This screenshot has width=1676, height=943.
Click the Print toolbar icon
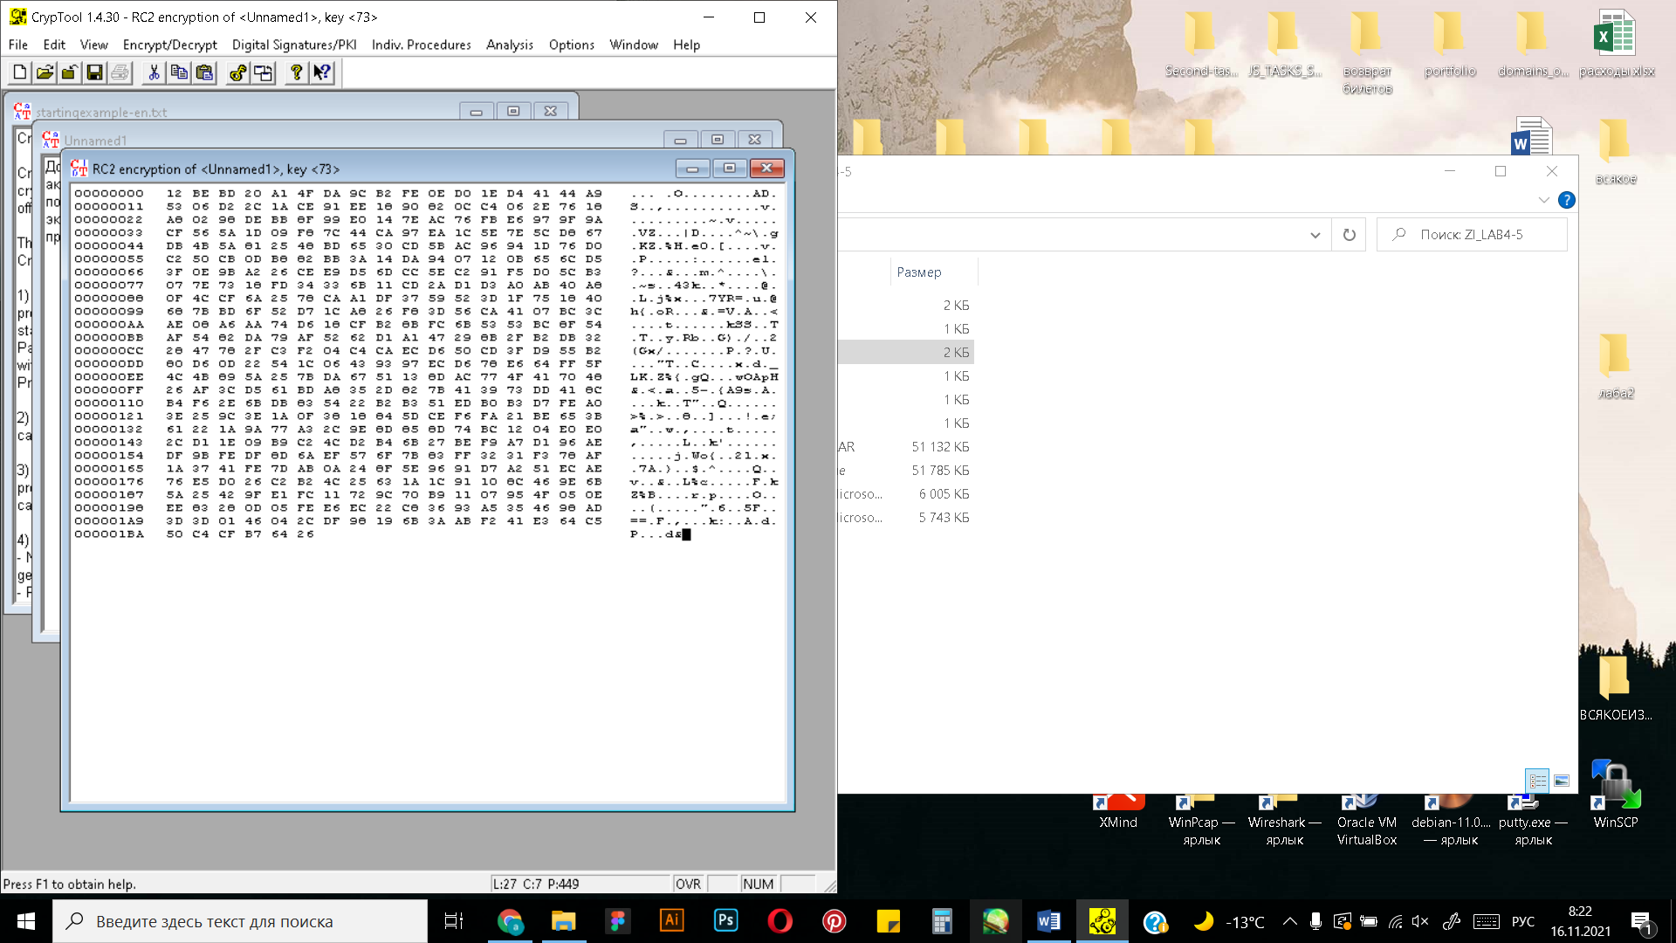(120, 72)
